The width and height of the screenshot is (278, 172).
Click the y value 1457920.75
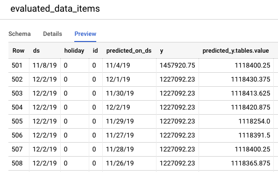point(177,65)
